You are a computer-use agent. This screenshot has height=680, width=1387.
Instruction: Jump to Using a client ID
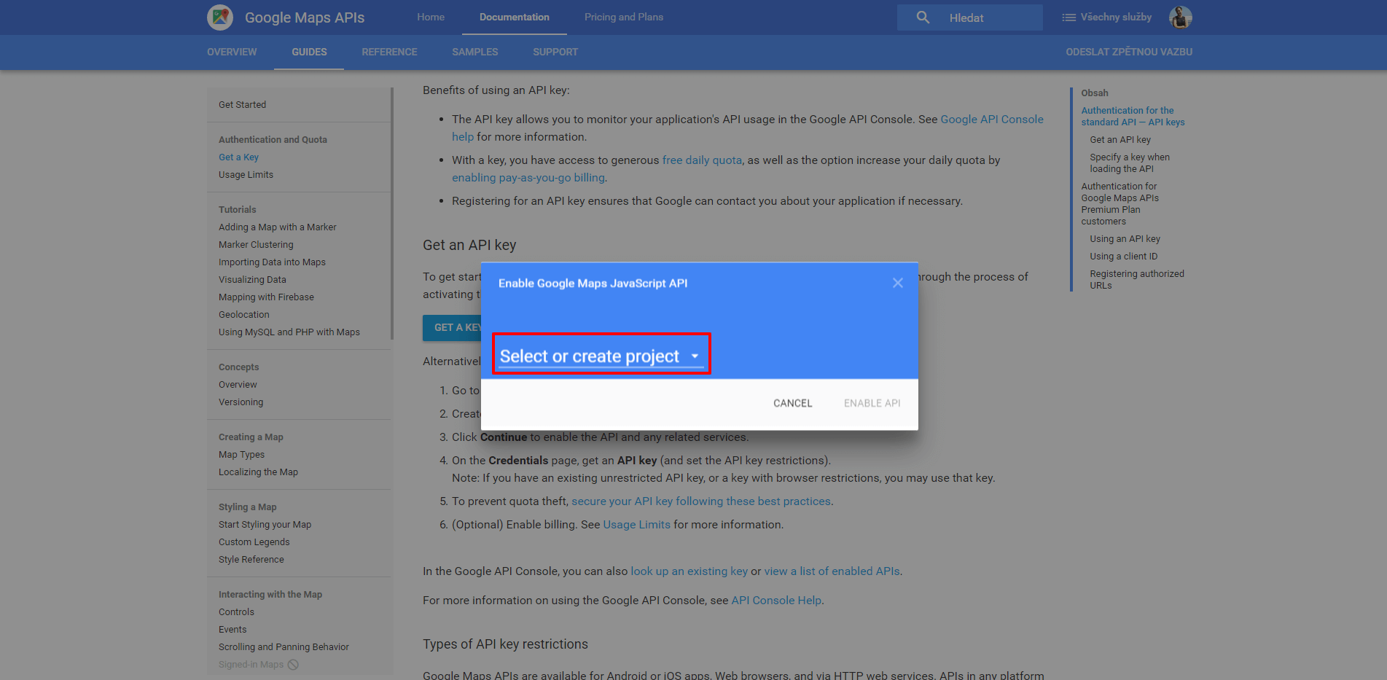[1123, 256]
